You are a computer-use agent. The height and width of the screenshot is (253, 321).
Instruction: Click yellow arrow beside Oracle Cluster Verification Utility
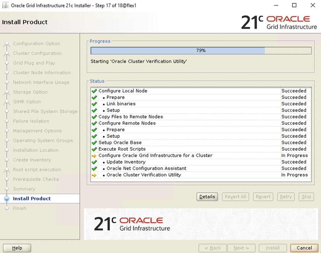click(94, 175)
